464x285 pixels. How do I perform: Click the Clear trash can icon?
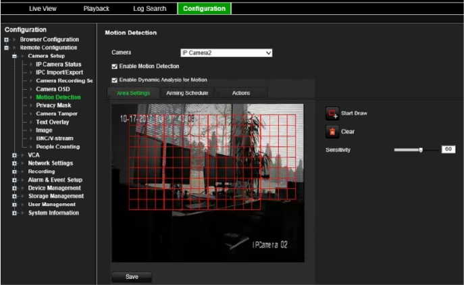tap(332, 132)
